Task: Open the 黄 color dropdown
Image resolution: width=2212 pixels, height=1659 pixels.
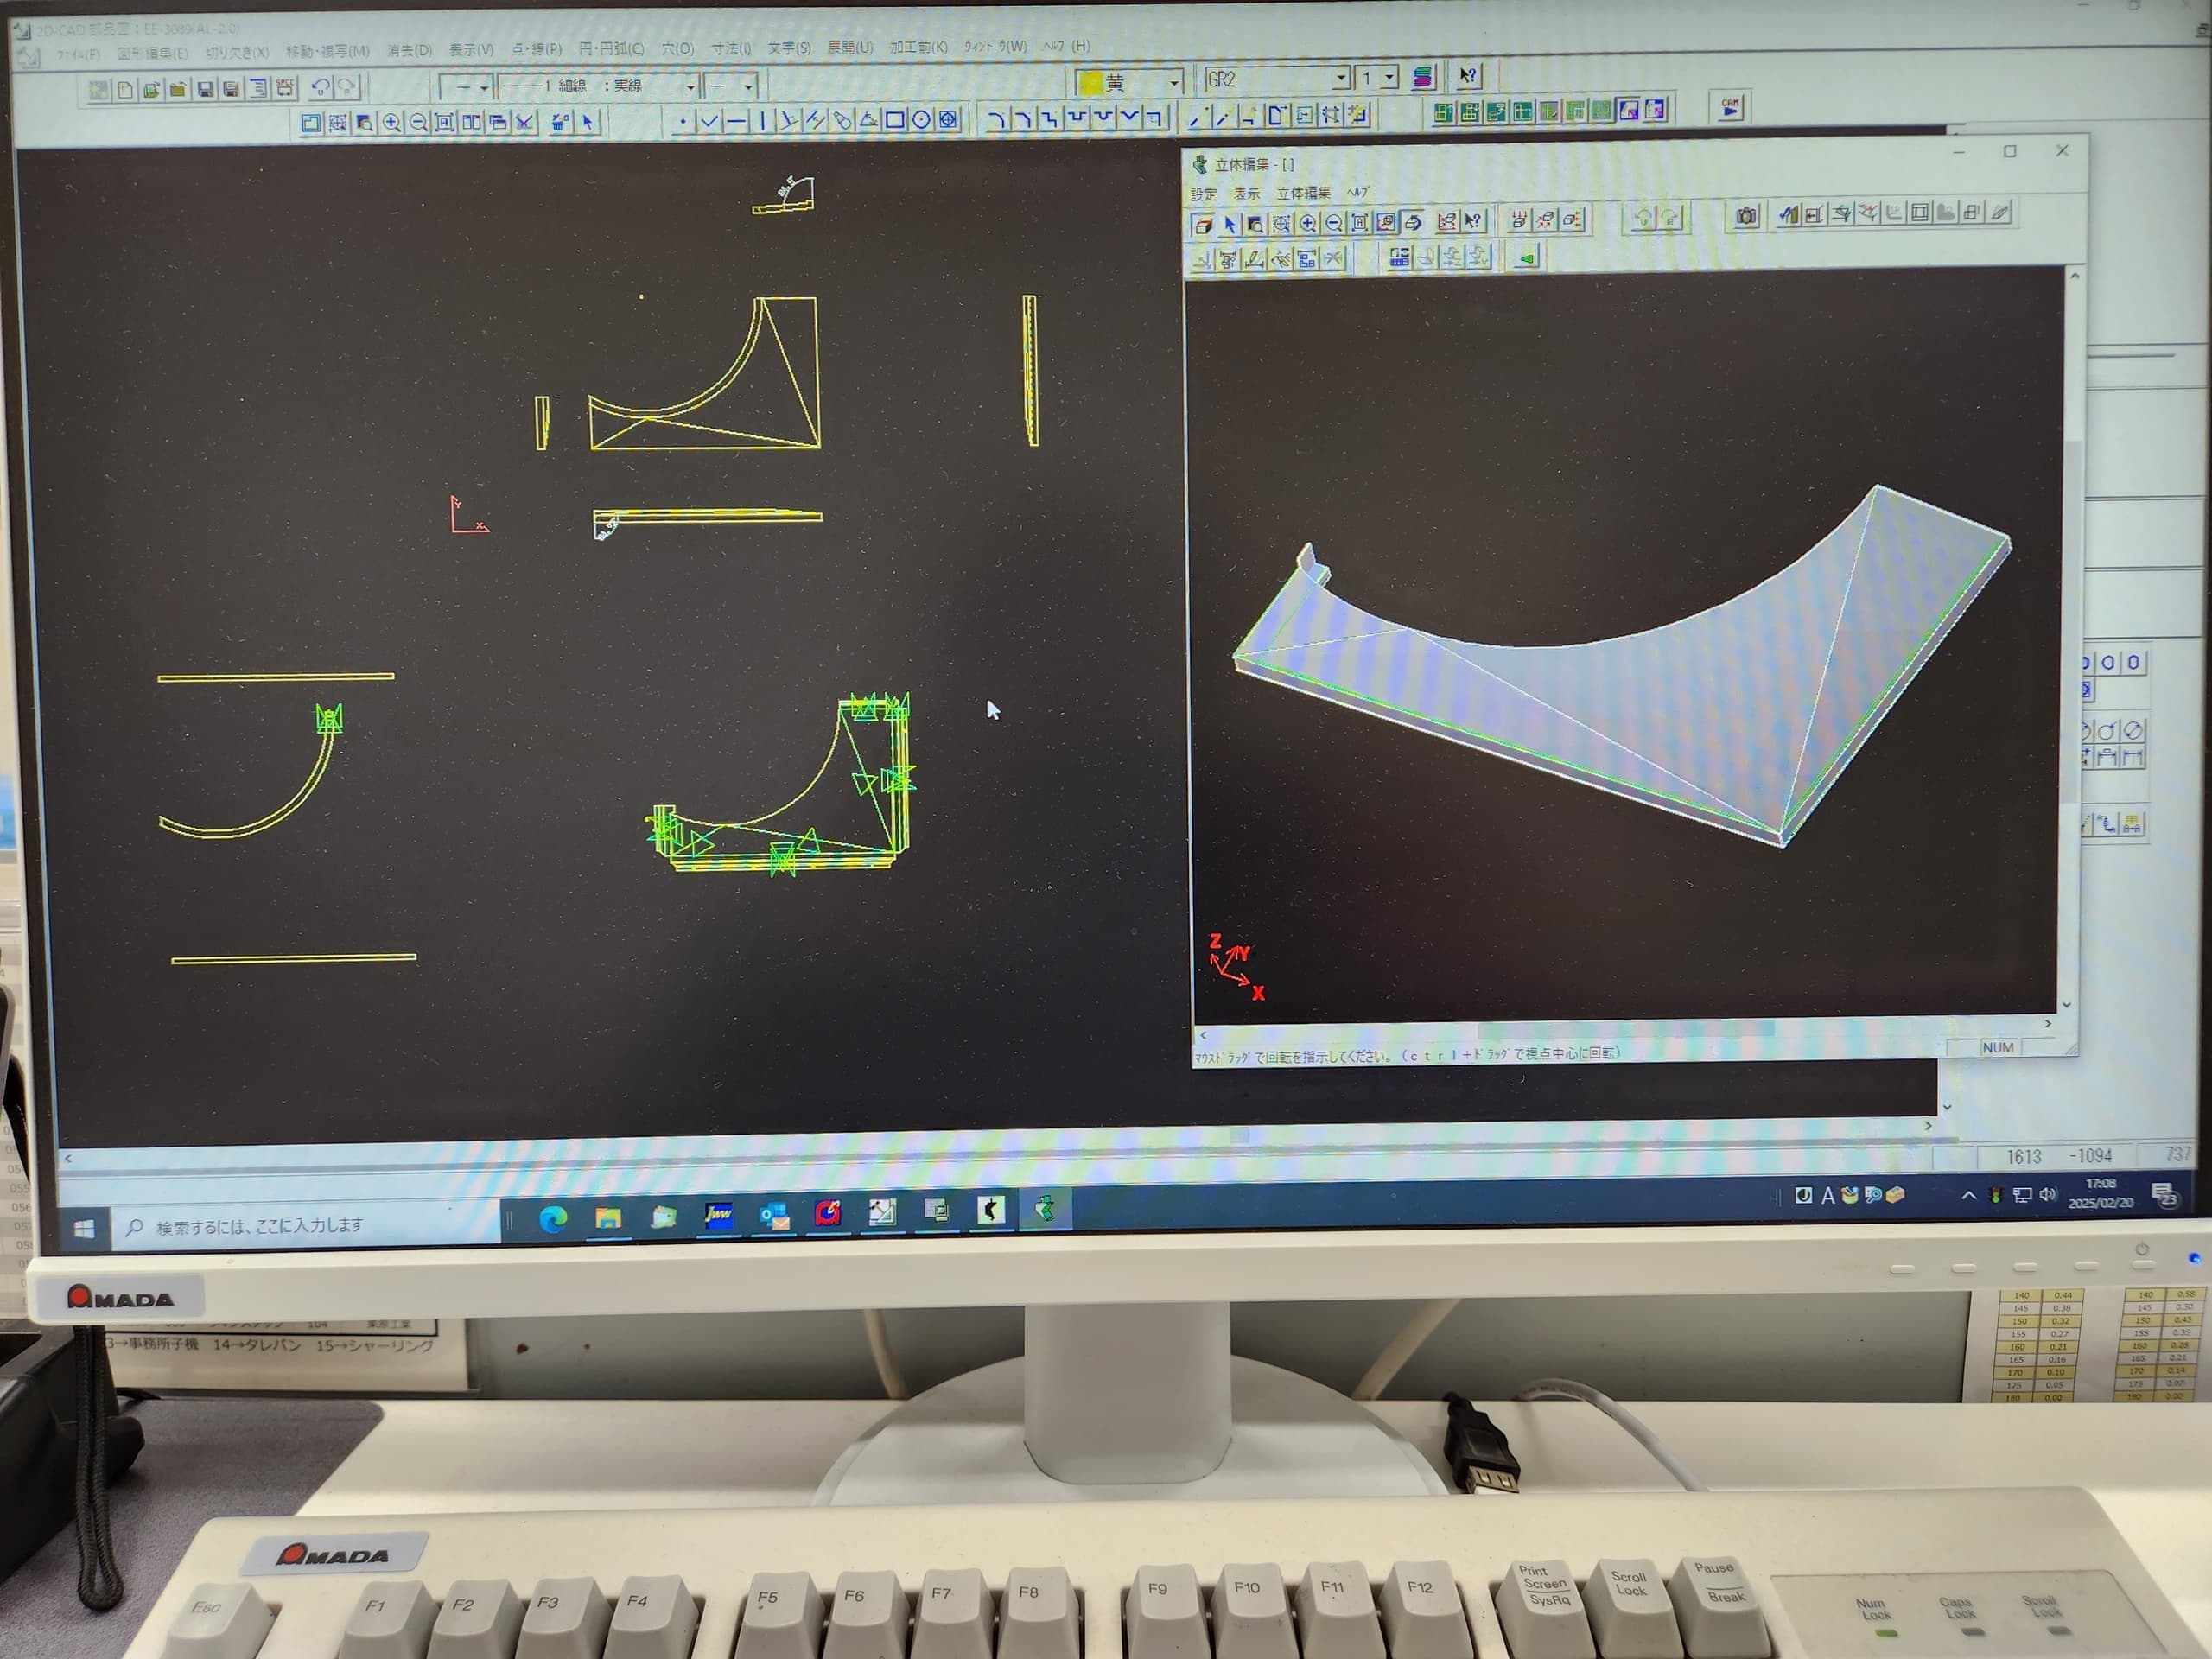Action: coord(1175,82)
